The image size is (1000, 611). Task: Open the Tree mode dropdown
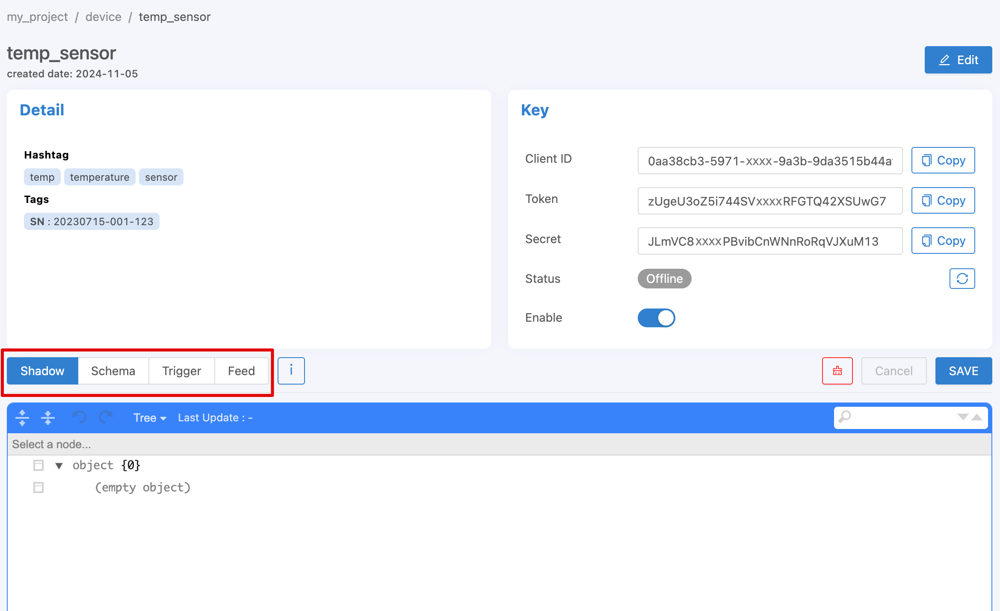[150, 417]
